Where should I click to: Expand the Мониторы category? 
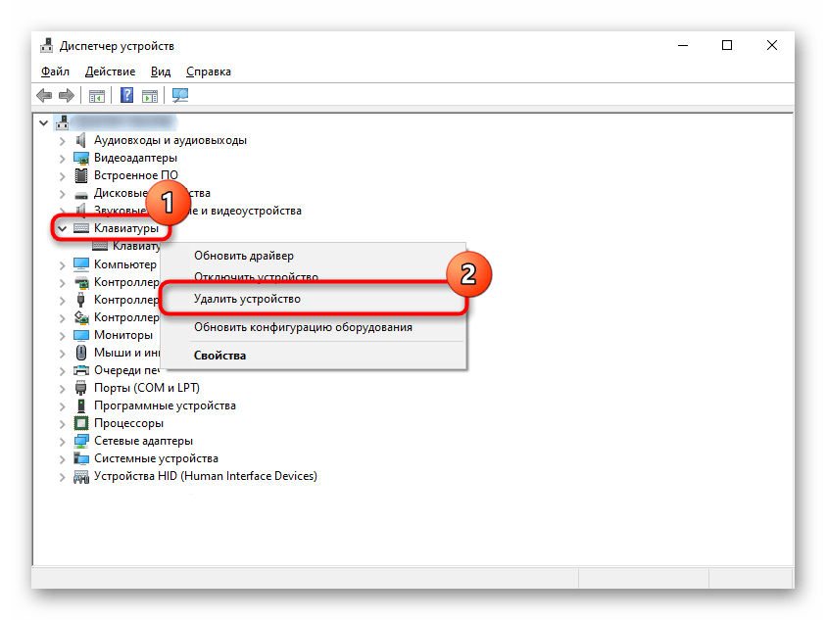click(x=63, y=335)
